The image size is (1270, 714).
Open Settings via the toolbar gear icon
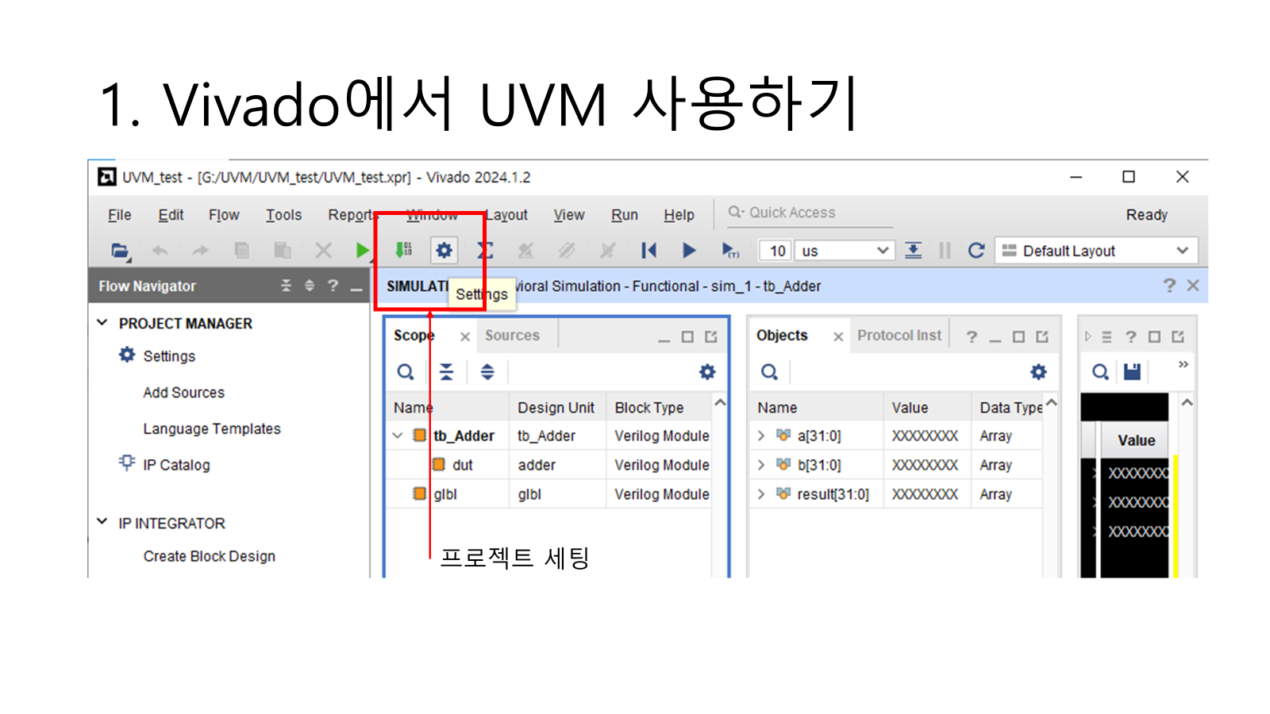(444, 251)
